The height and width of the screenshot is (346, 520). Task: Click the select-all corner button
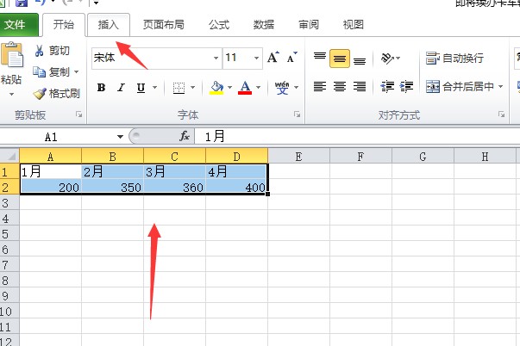[x=9, y=156]
